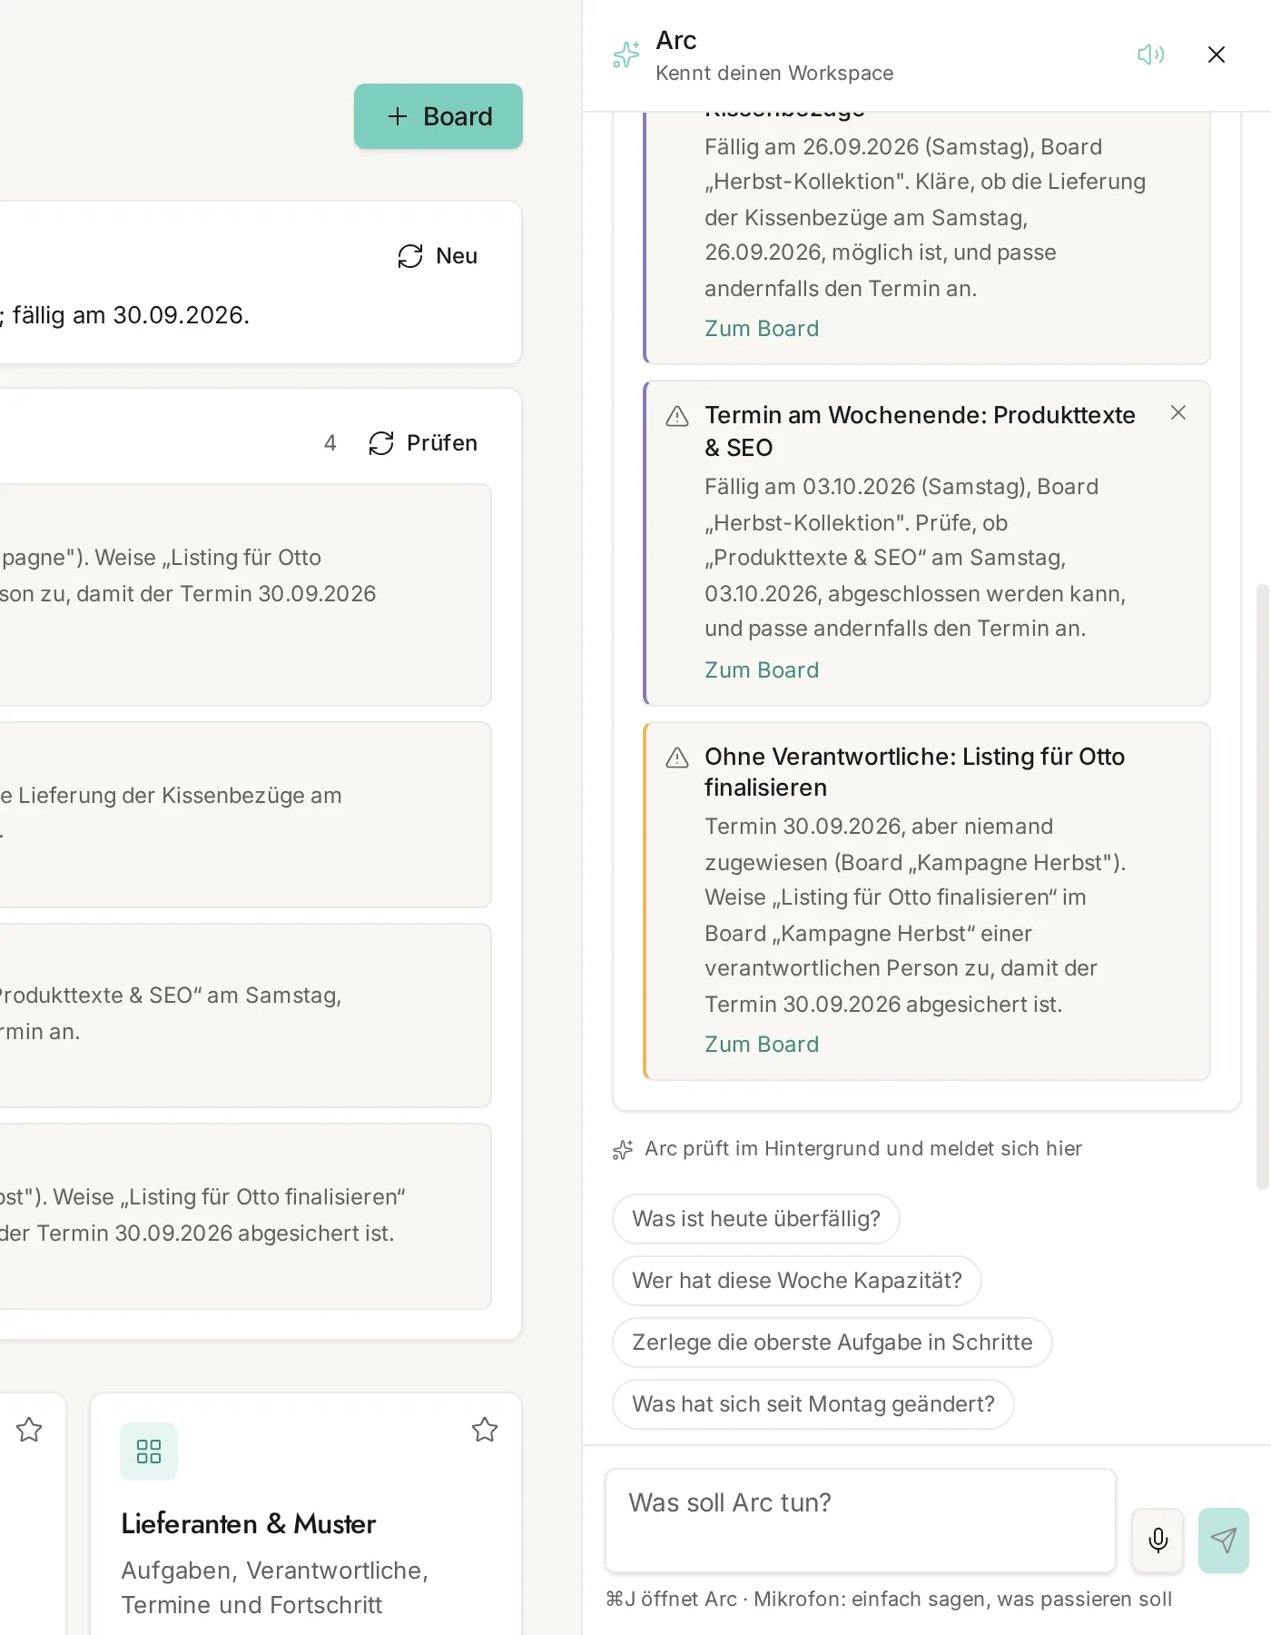Screen dimensions: 1271x1635
Task: Close the Arc assistant panel
Action: pos(1217,54)
